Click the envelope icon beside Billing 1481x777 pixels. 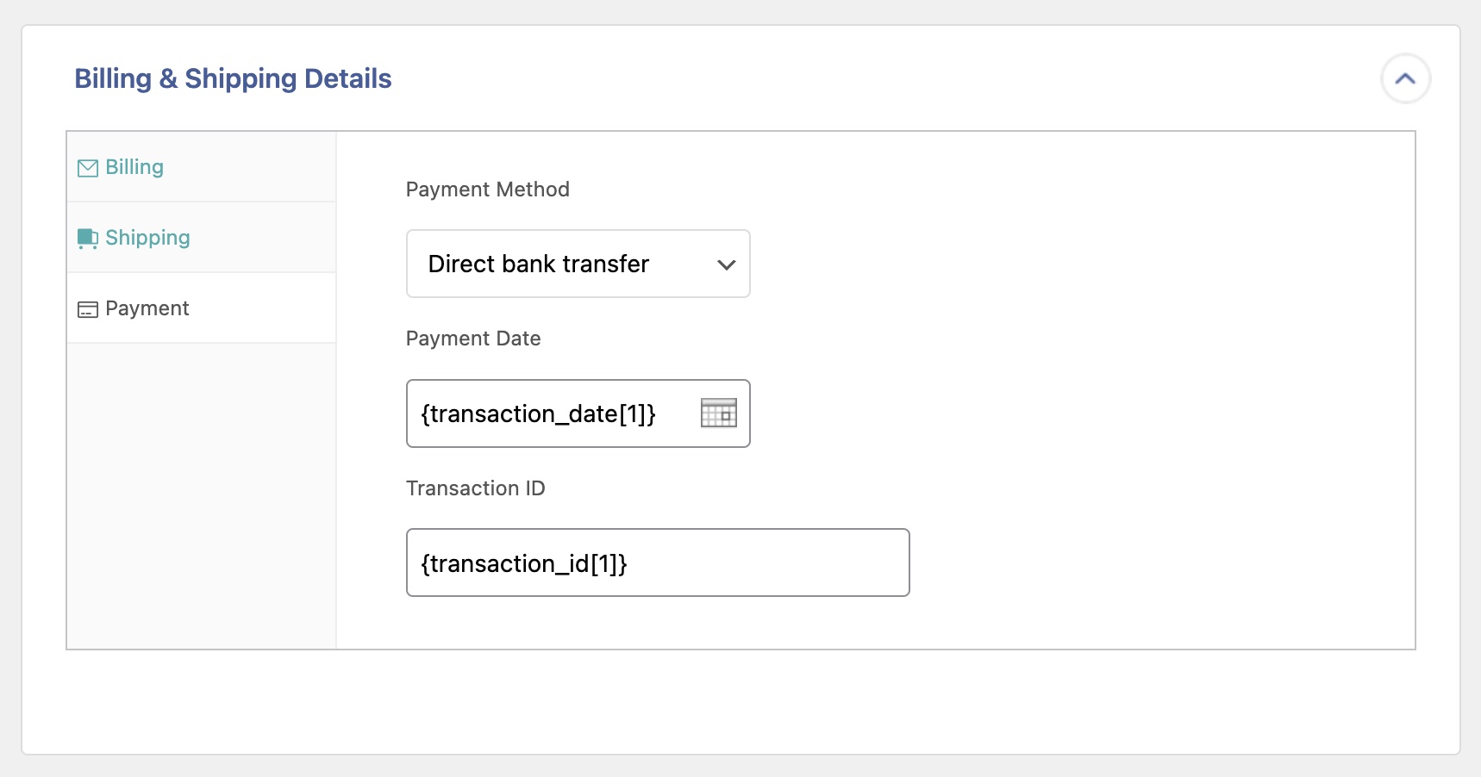point(87,168)
